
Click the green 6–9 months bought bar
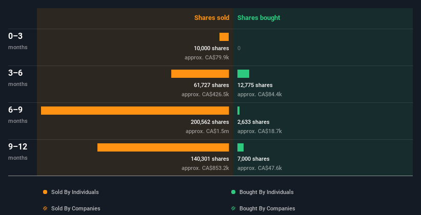(238, 111)
